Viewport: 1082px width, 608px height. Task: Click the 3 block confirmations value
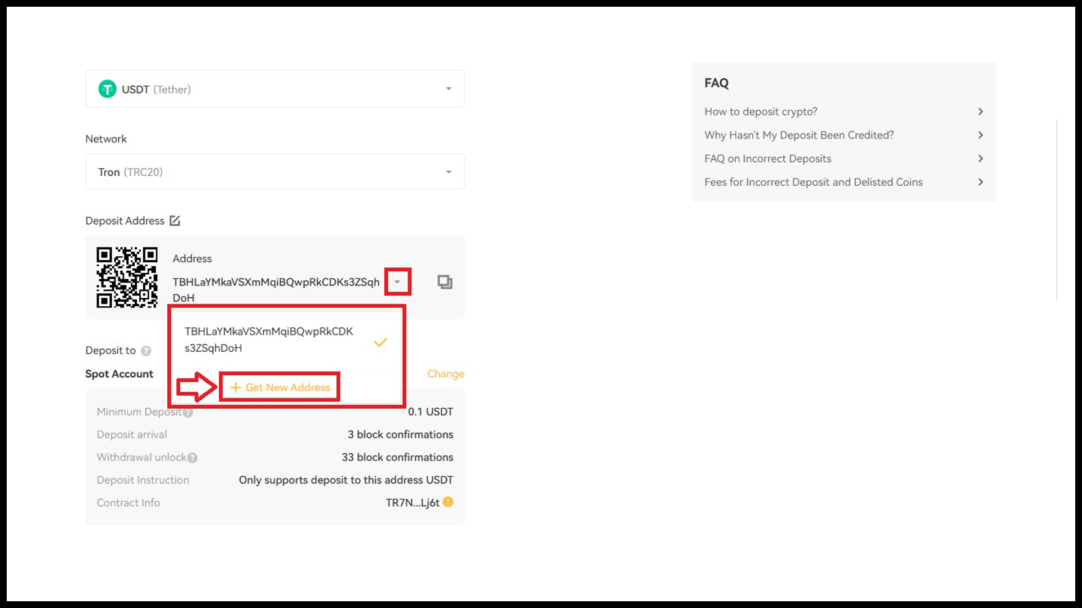[x=400, y=435]
